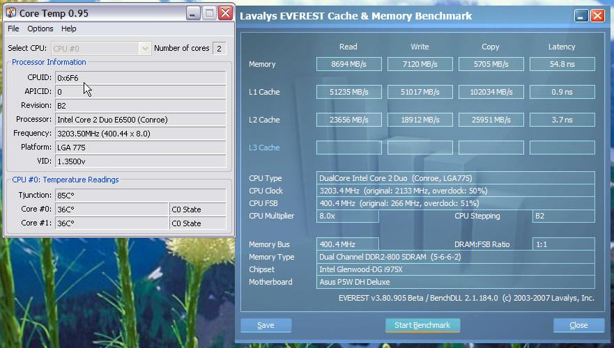Maximize the Core Temp window
Image resolution: width=614 pixels, height=348 pixels.
click(x=209, y=13)
